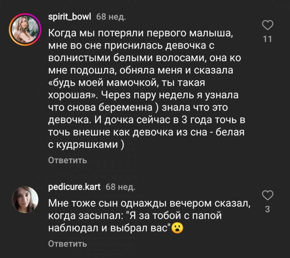Open pedicure.kart's username
Viewport: 290px width, 258px height.
(x=74, y=187)
